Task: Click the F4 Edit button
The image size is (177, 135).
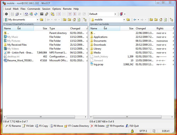Action: pos(28,126)
